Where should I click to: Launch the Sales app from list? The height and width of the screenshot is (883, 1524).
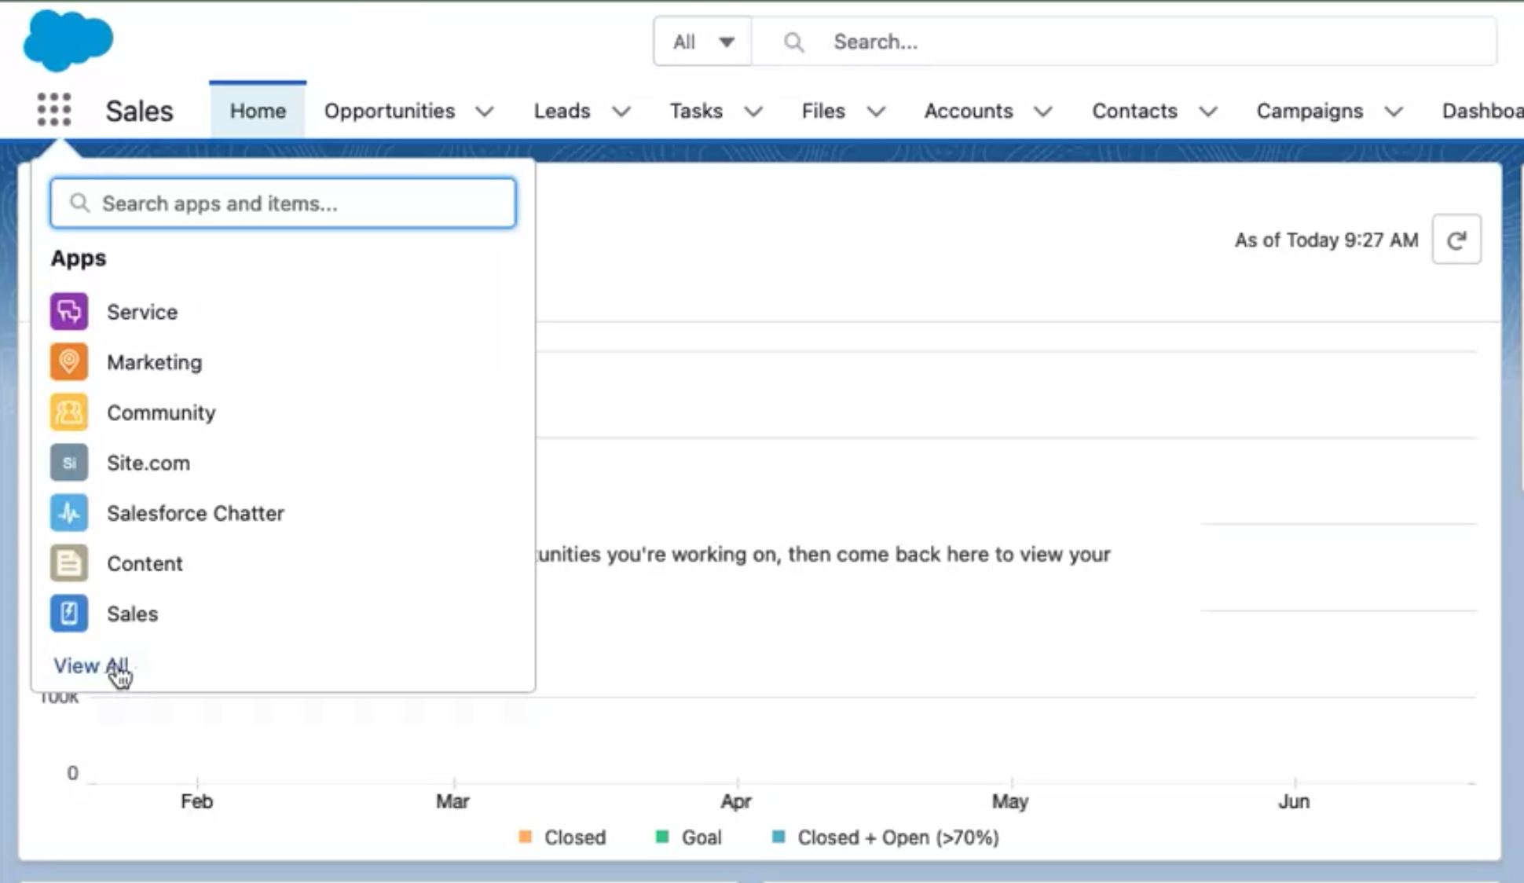click(x=132, y=614)
